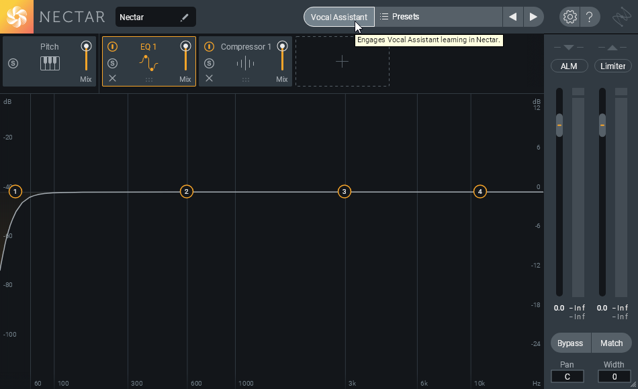Open settings gear icon
The image size is (638, 389).
click(569, 17)
